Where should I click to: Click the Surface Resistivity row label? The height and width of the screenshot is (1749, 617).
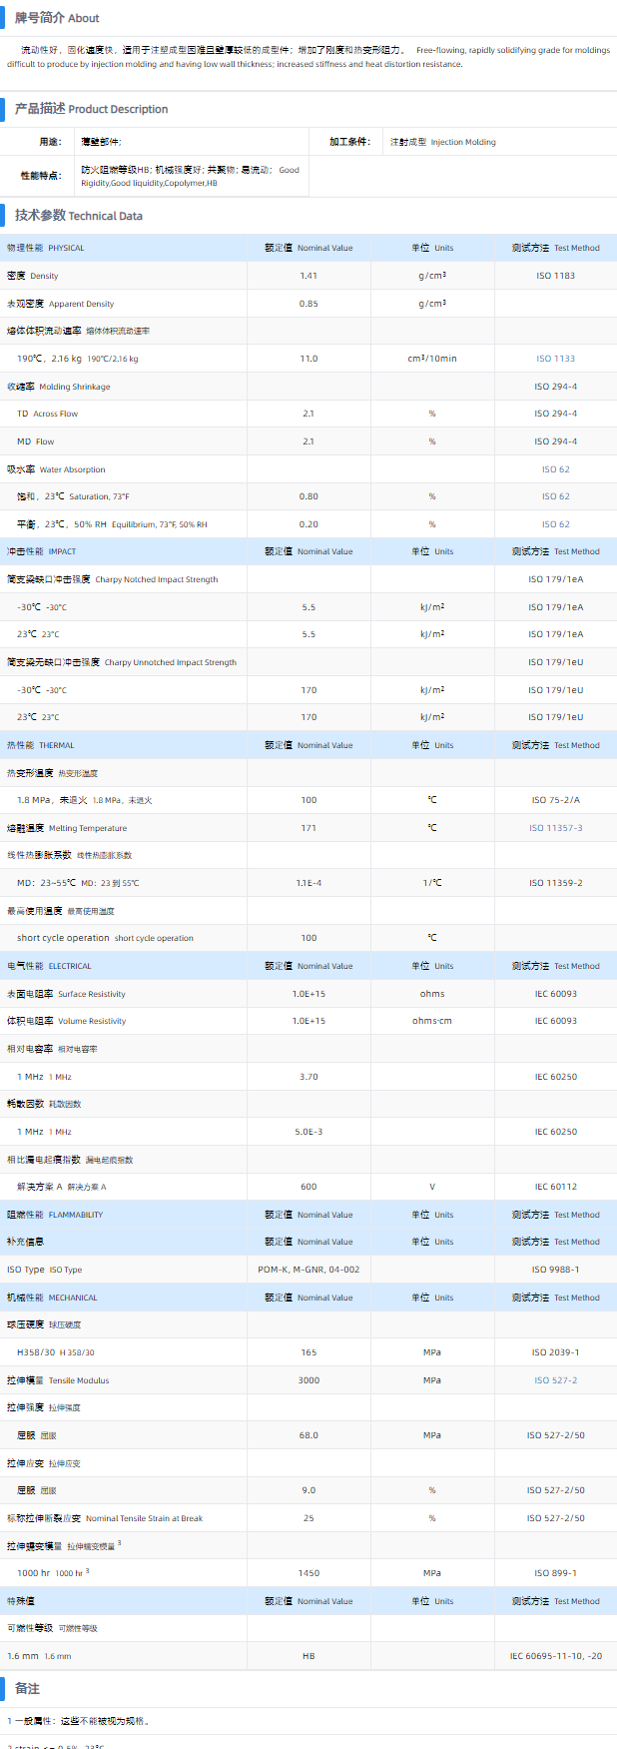[x=66, y=994]
